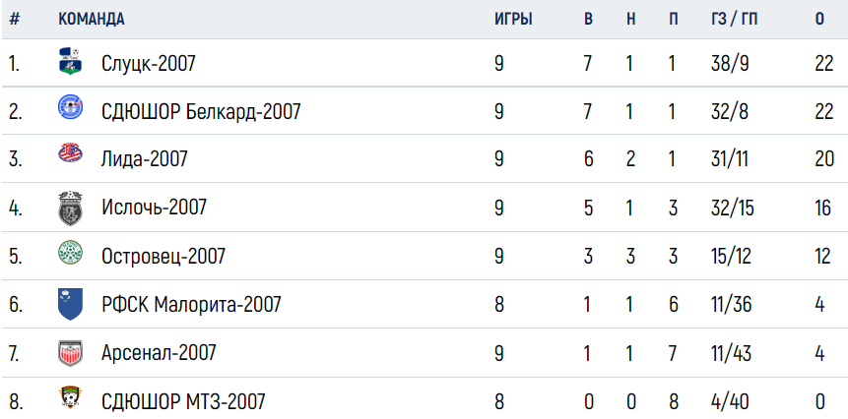
Task: Click the ИГРЫ column header
Action: click(513, 20)
